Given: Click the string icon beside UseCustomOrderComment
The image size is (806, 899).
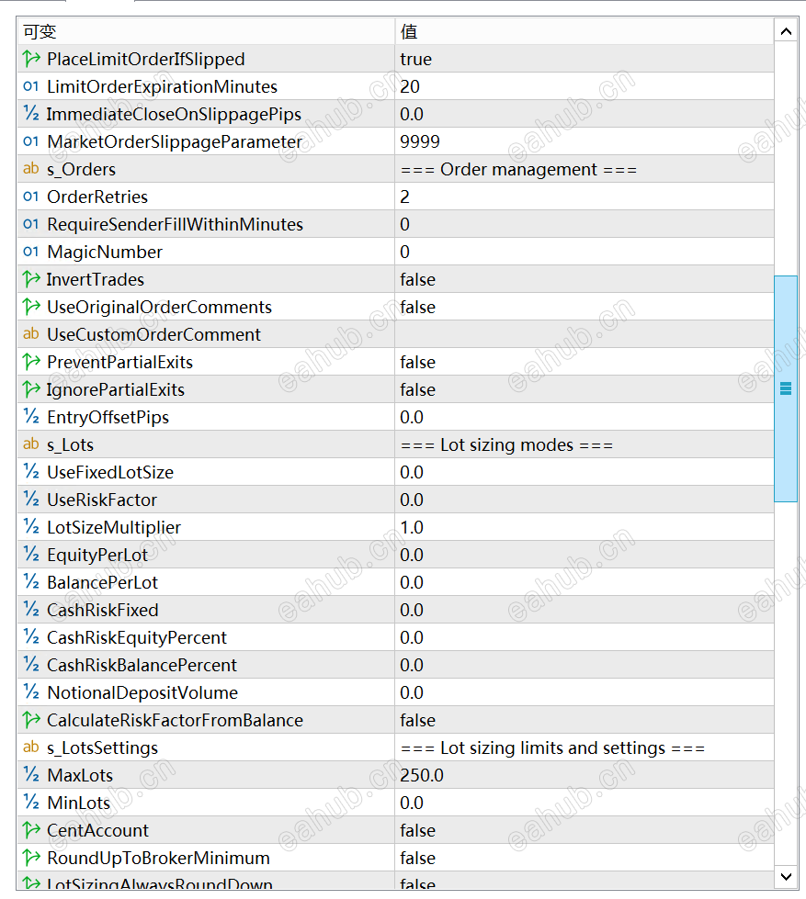Looking at the screenshot, I should 31,333.
